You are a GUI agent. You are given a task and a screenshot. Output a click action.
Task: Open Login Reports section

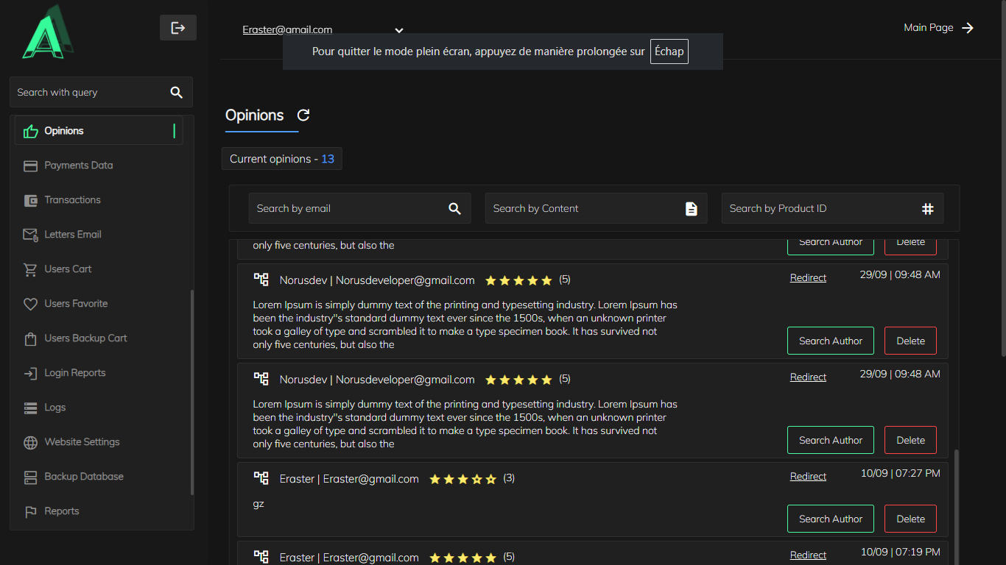point(74,373)
